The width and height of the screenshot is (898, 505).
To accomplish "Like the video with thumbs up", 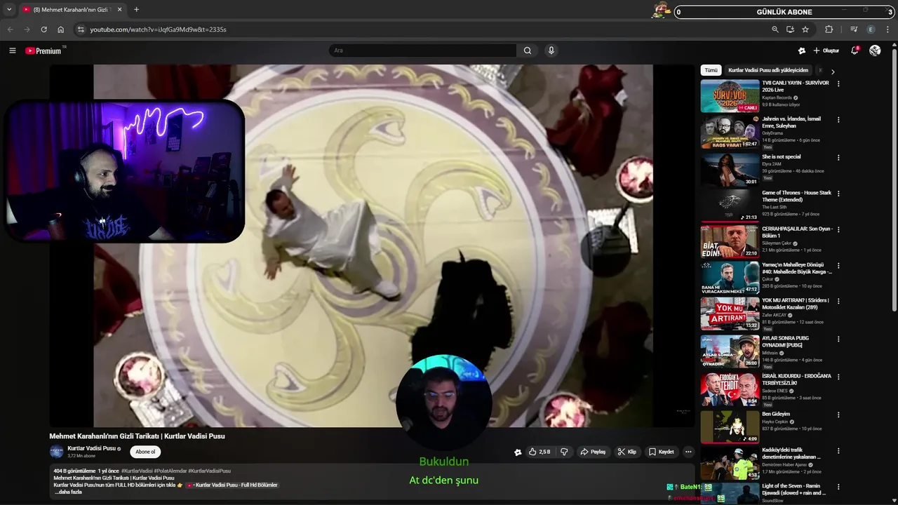I will pos(539,452).
